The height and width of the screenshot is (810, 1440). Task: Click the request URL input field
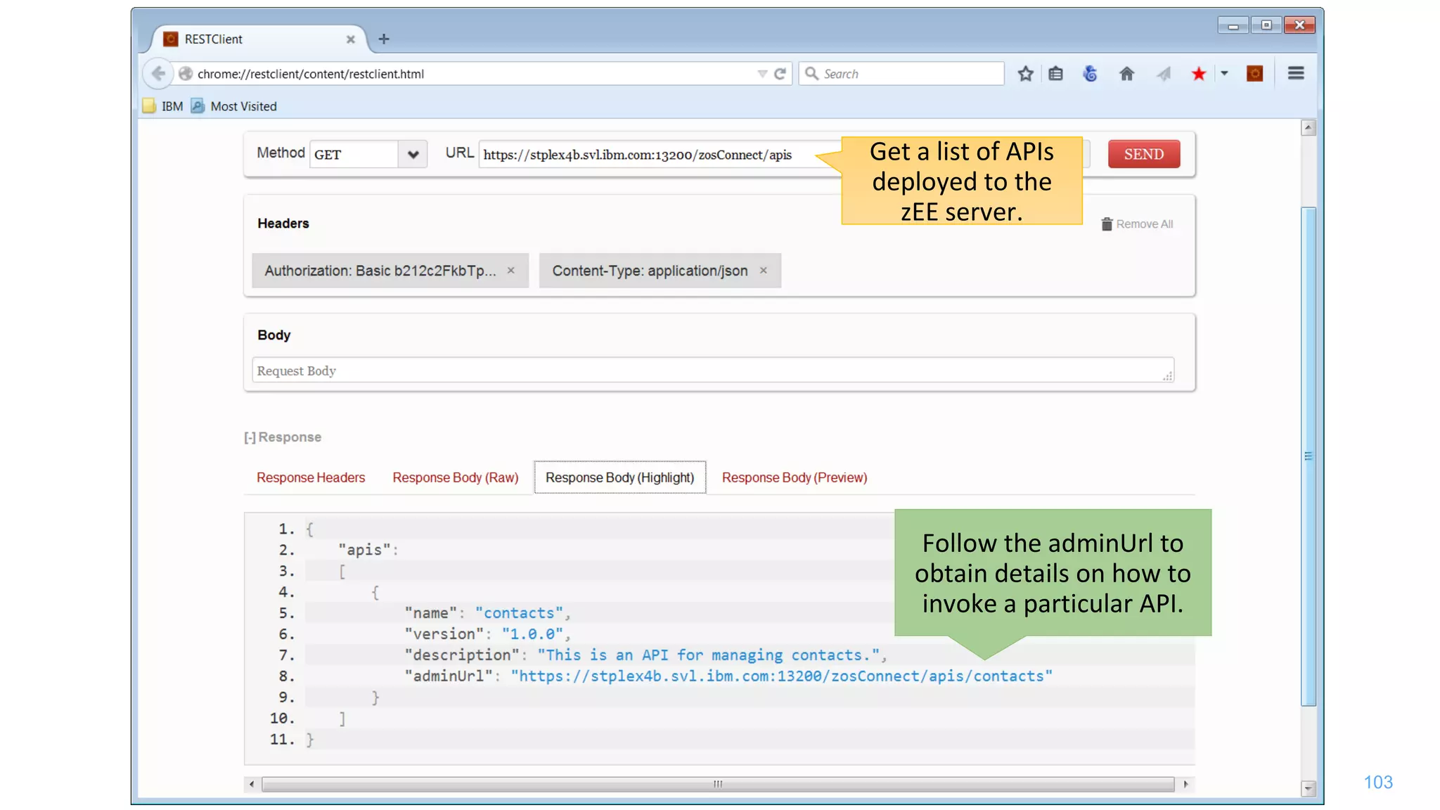pyautogui.click(x=660, y=154)
